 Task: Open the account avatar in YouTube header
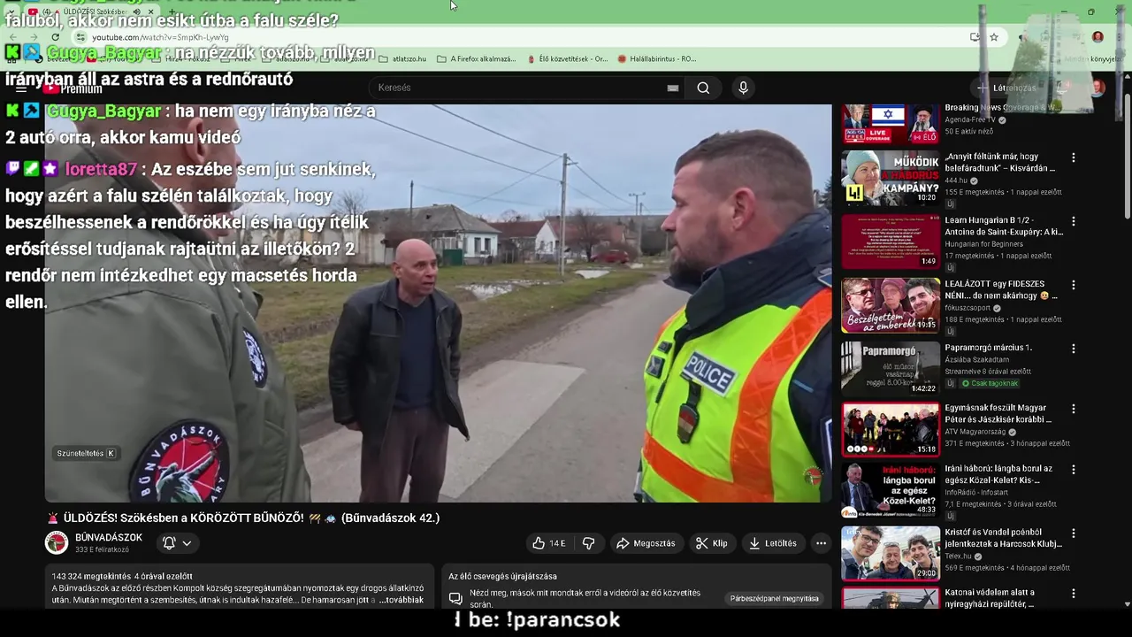(x=1098, y=88)
